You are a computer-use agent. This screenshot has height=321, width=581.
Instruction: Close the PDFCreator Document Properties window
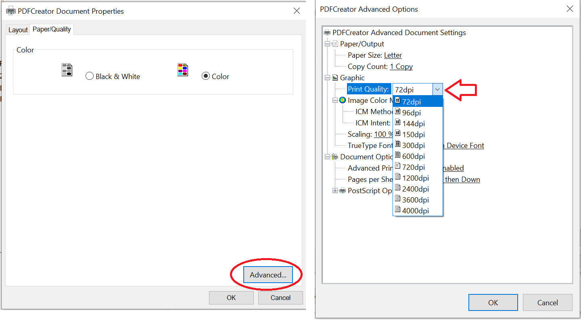(x=297, y=11)
